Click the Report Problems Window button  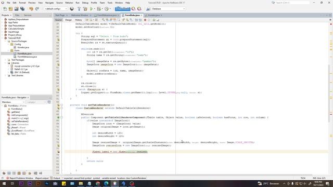click(20, 178)
